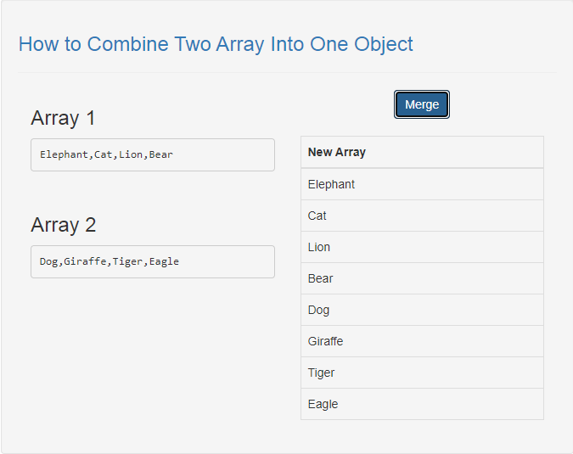Open the page title heading link
The height and width of the screenshot is (454, 573).
click(216, 44)
